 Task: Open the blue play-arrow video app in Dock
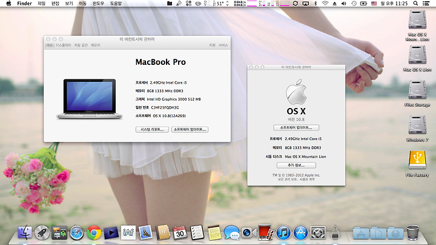tap(111, 233)
